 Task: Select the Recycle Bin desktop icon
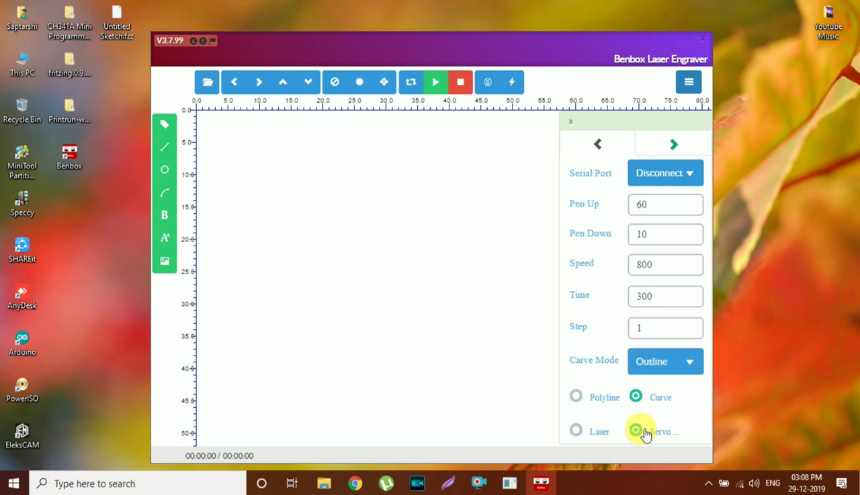(x=22, y=111)
